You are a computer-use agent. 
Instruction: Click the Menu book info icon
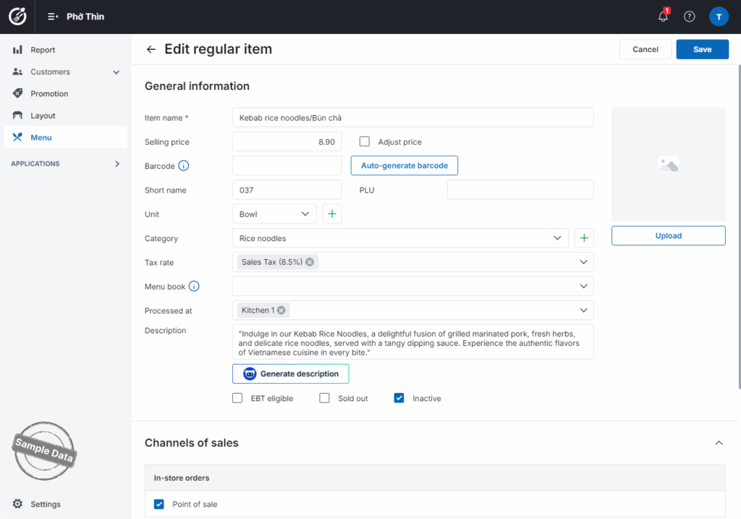[x=194, y=287]
